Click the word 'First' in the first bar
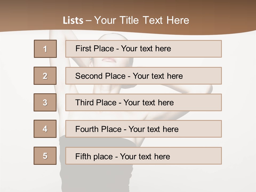This screenshot has width=256, height=192. click(x=83, y=49)
